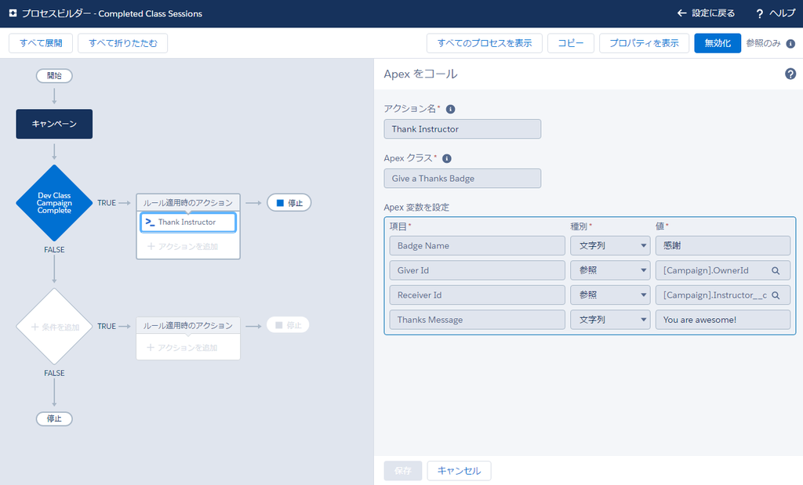The height and width of the screenshot is (485, 803).
Task: Click the Giver Id 項目 field
Action: click(x=478, y=270)
